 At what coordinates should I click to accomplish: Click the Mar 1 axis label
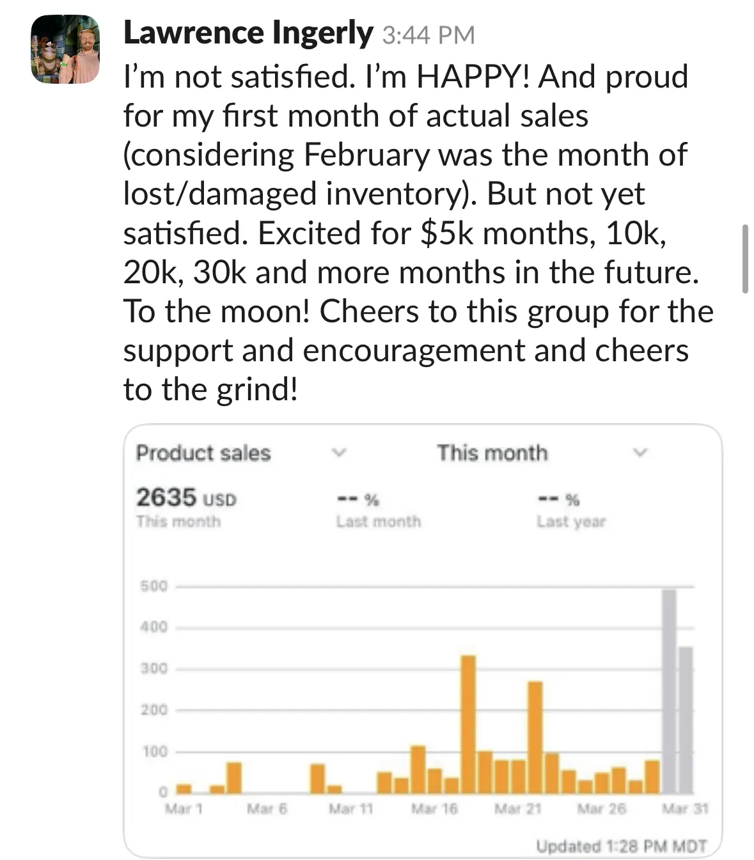(184, 809)
